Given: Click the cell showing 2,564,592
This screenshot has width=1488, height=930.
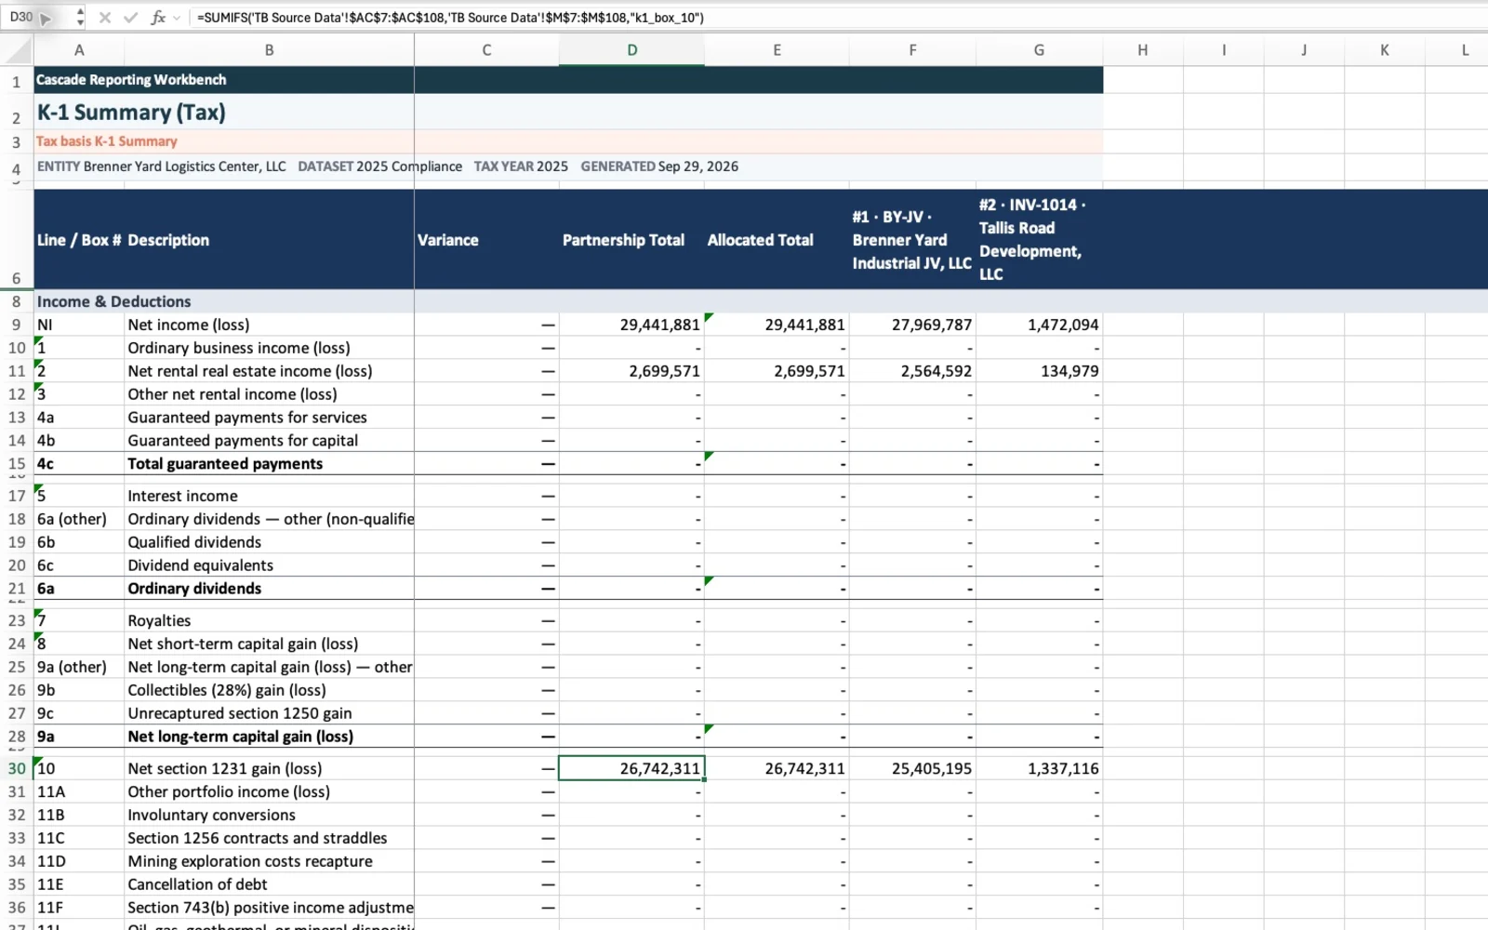Looking at the screenshot, I should pyautogui.click(x=912, y=371).
